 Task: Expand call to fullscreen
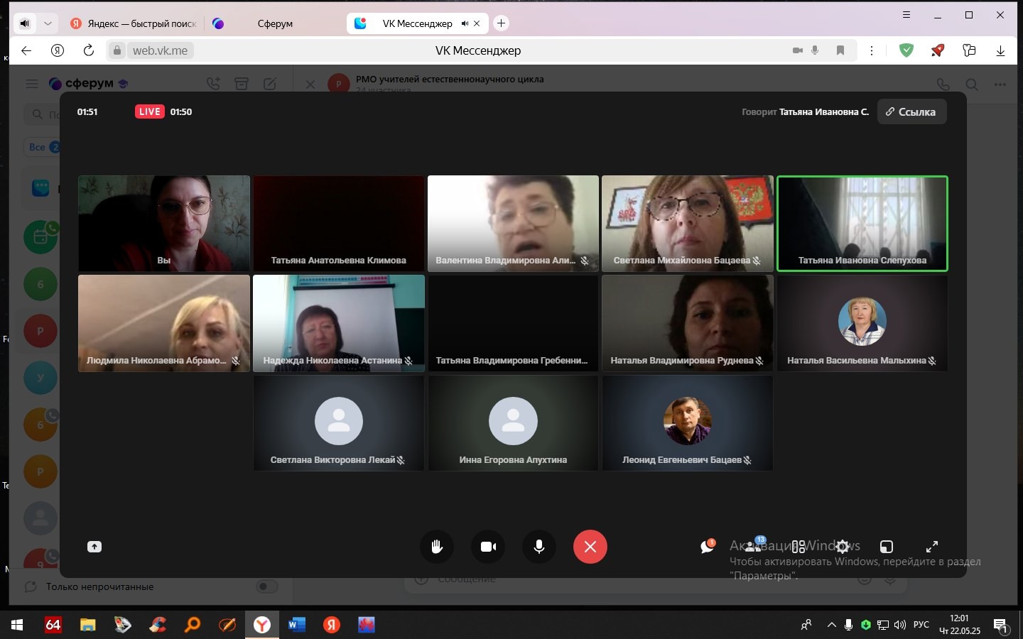(x=932, y=547)
